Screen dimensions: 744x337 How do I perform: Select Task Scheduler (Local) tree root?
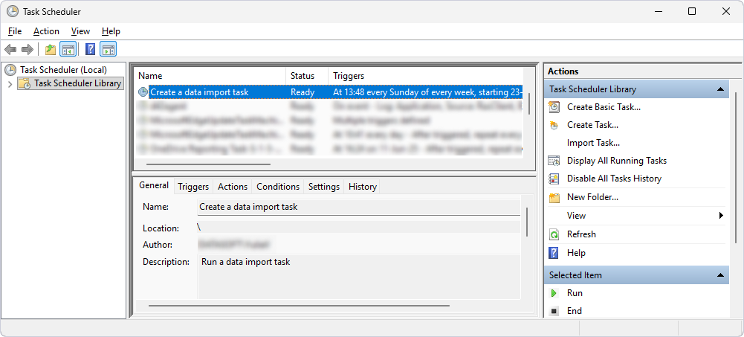[63, 70]
